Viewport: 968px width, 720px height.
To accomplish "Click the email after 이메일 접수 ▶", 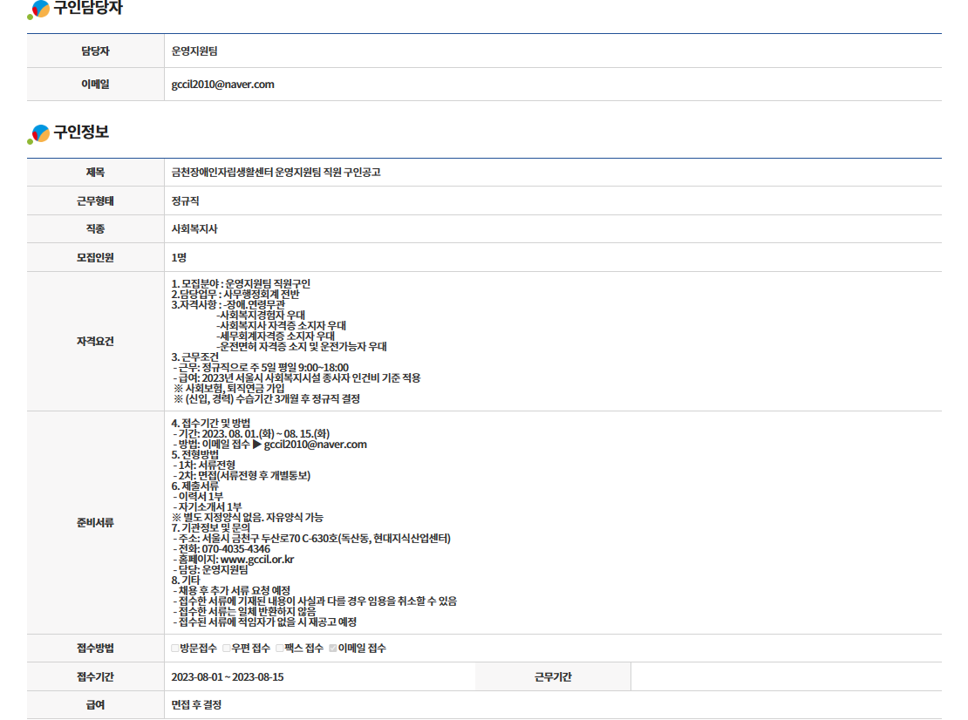I will [x=315, y=445].
